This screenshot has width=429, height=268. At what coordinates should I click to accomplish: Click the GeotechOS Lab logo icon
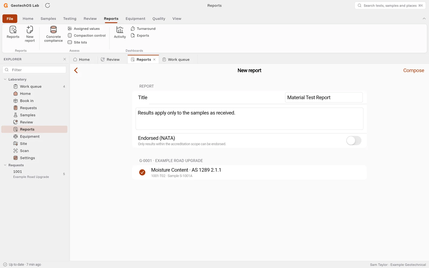pos(6,5)
